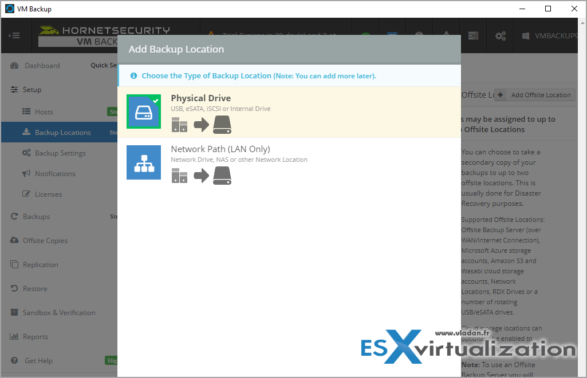This screenshot has height=378, width=587.
Task: Open Hosts under Setup
Action: coord(44,112)
